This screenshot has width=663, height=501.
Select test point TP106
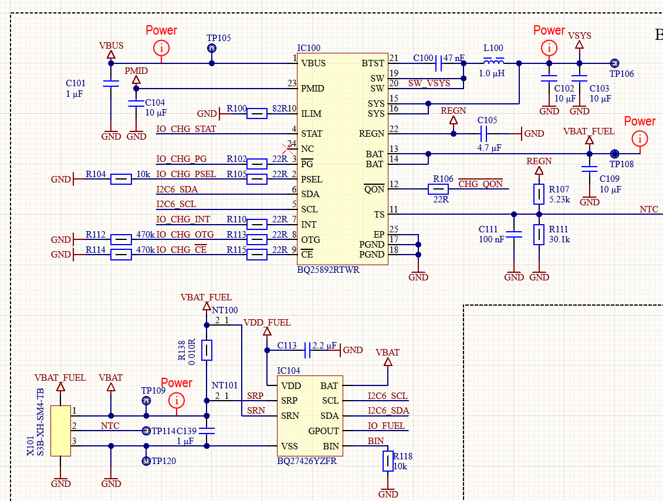(x=615, y=63)
